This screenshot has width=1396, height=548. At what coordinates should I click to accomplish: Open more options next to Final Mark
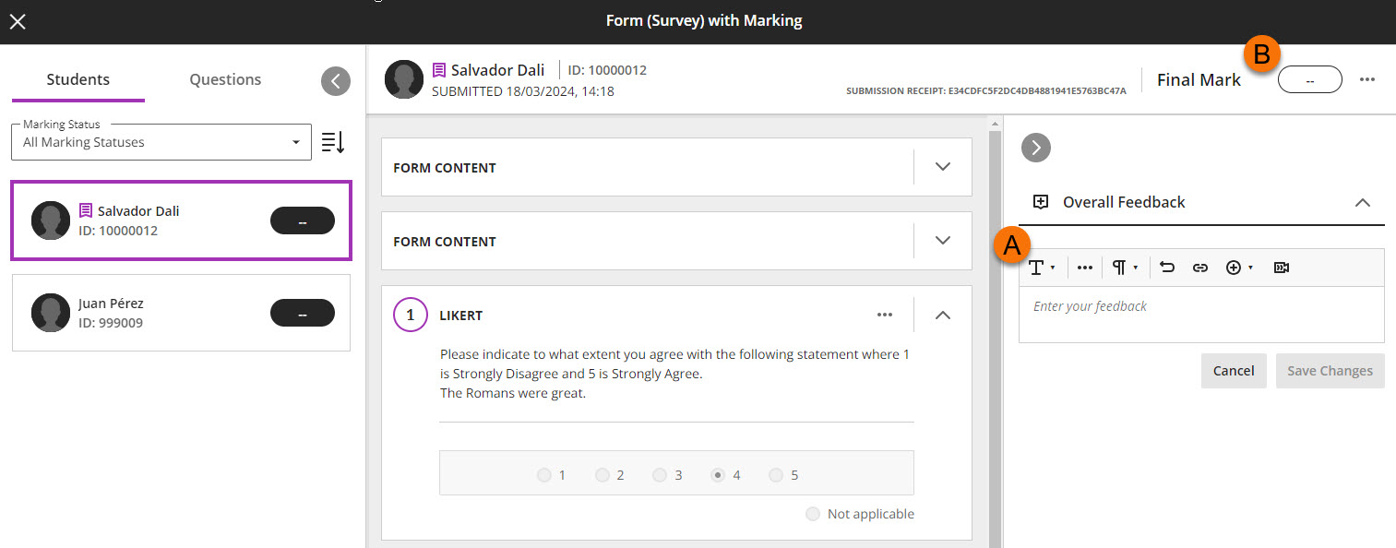pyautogui.click(x=1367, y=79)
